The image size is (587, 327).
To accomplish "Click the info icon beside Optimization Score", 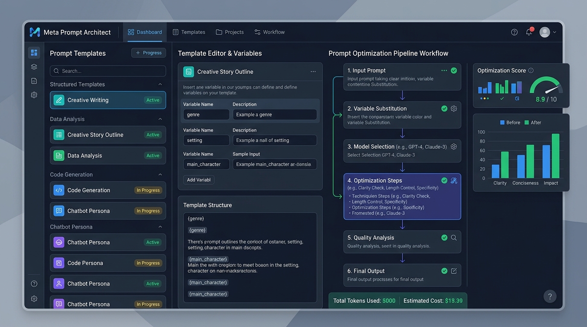I will tap(531, 71).
